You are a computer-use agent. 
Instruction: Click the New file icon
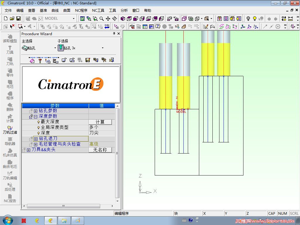[x=6, y=18]
